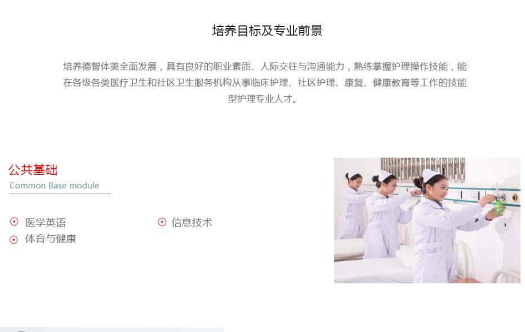Click the partial gray image strip at bottom
525x332 pixels.
(x=112, y=330)
